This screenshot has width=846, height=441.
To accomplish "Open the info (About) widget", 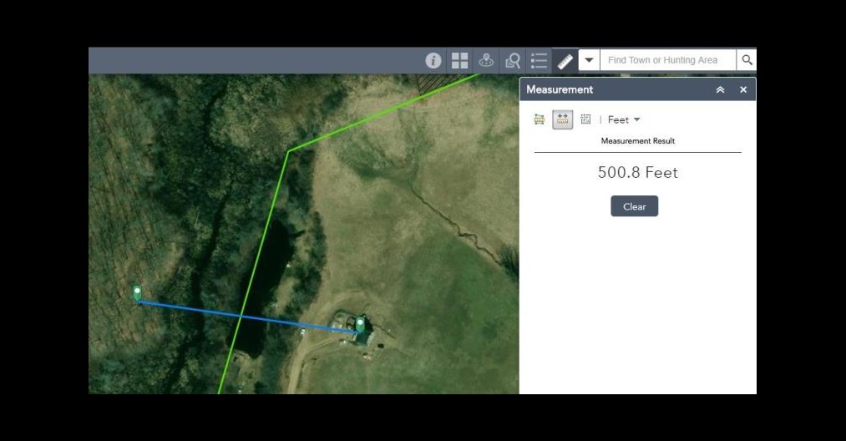I will (x=433, y=60).
